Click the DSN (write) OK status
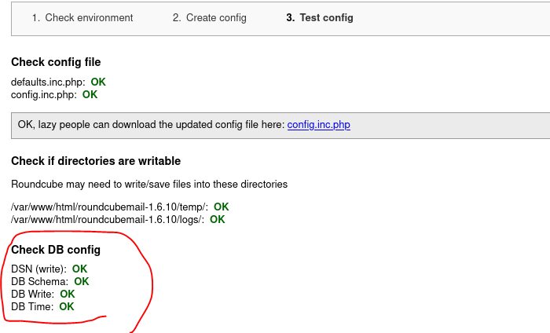The image size is (550, 333). click(79, 269)
